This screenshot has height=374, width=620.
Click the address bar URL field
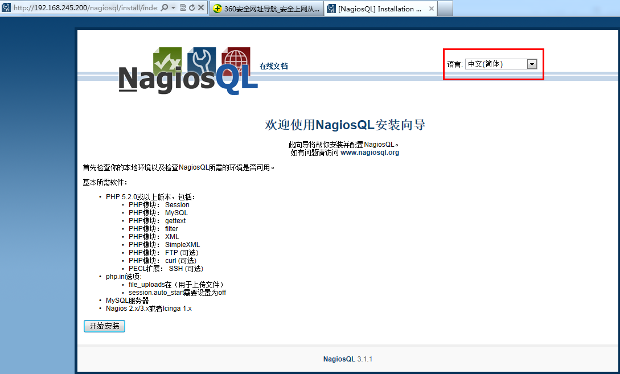click(x=85, y=7)
